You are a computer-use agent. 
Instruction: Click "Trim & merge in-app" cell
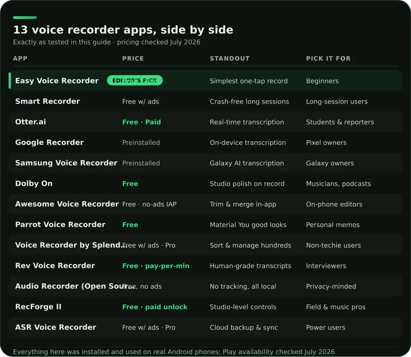click(243, 204)
